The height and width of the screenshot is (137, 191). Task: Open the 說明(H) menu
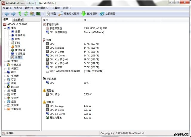67,8
